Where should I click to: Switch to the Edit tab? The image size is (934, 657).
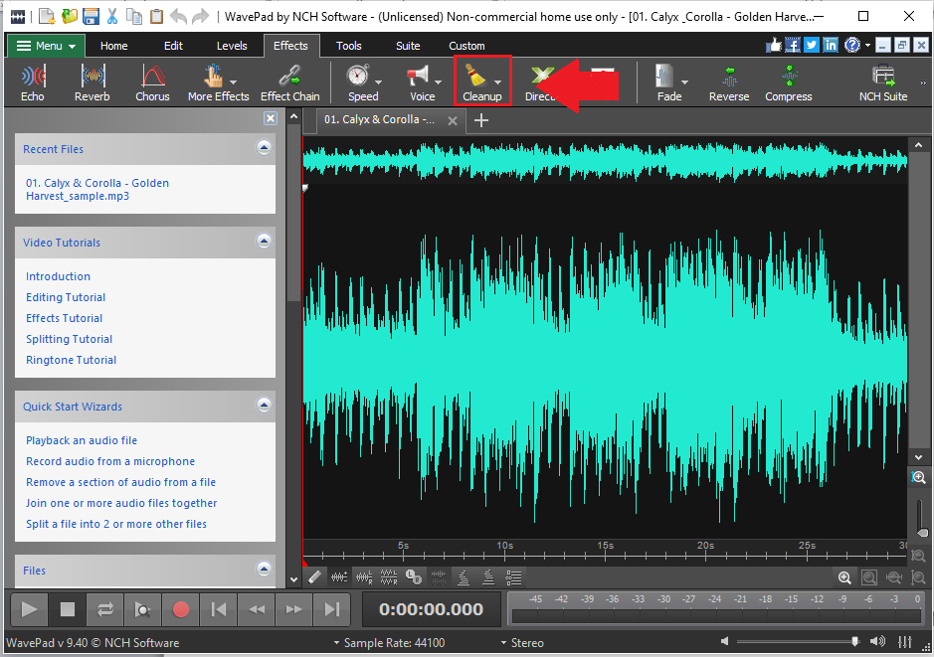pyautogui.click(x=173, y=46)
